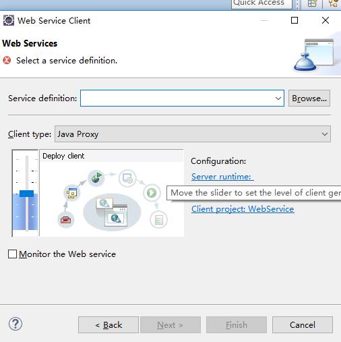
Task: Click the install stage icon in diagram
Action: (127, 178)
